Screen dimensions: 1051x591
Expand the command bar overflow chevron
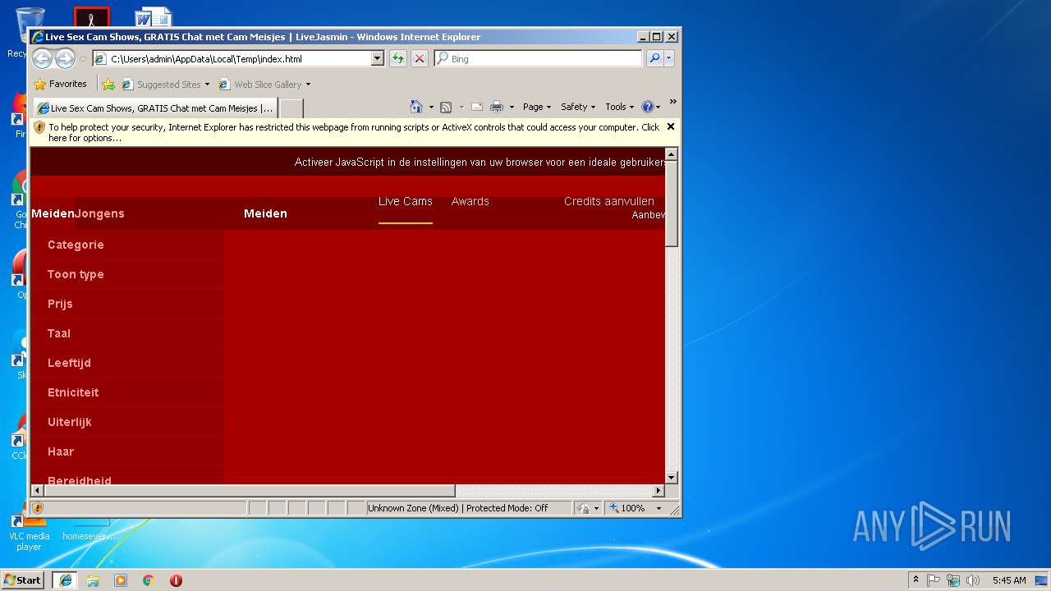672,102
